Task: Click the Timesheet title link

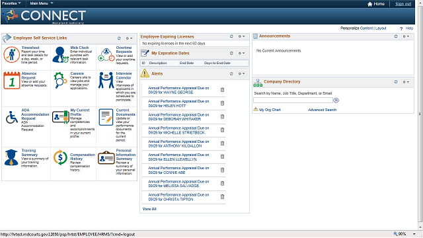Action: click(30, 48)
